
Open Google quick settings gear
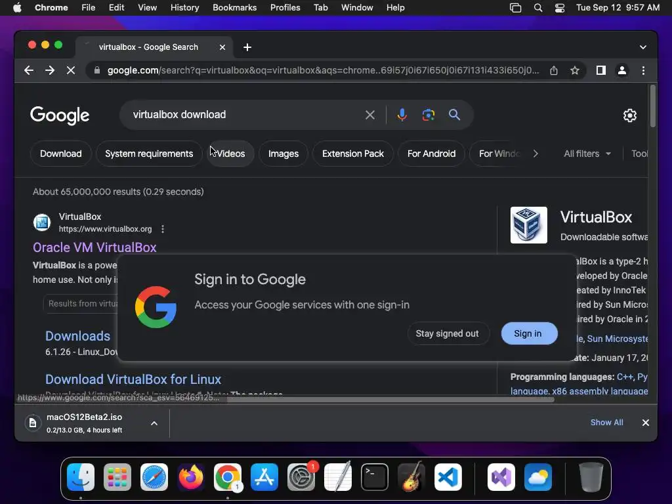(629, 115)
